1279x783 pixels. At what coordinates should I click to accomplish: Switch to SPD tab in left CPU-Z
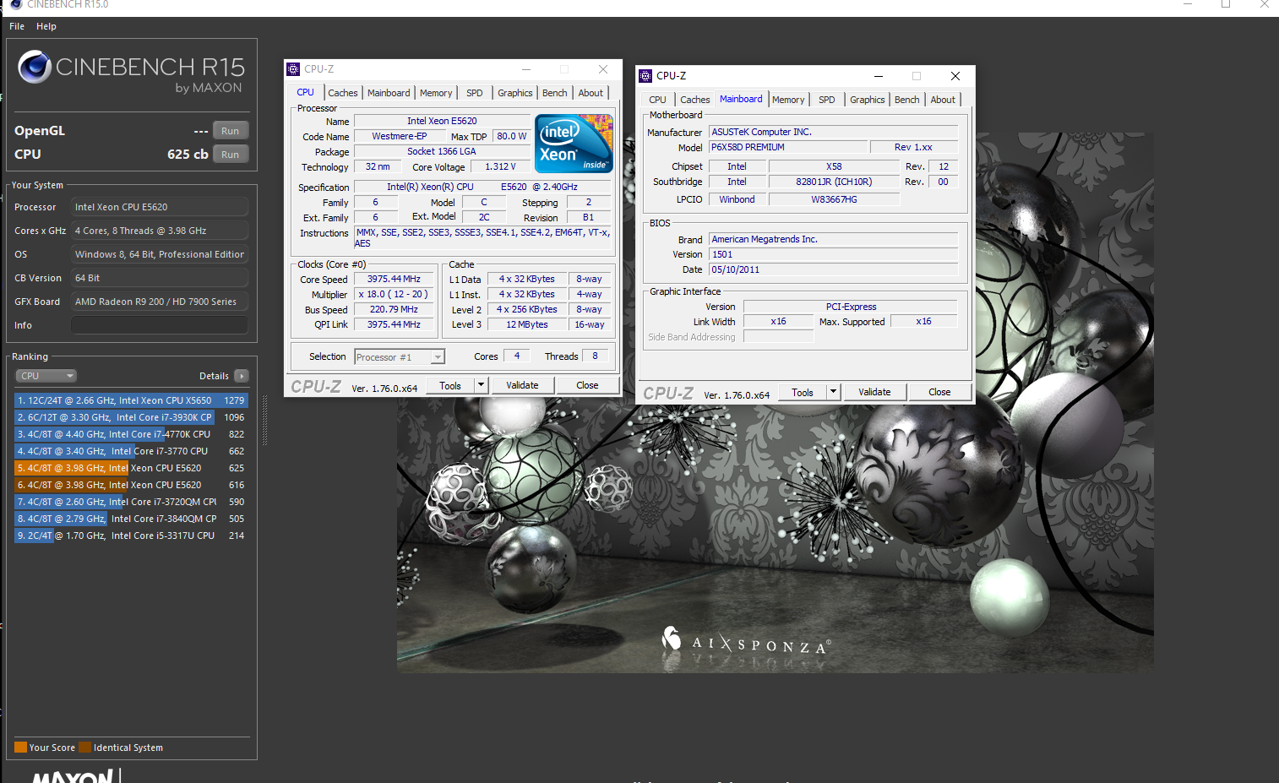[x=475, y=93]
